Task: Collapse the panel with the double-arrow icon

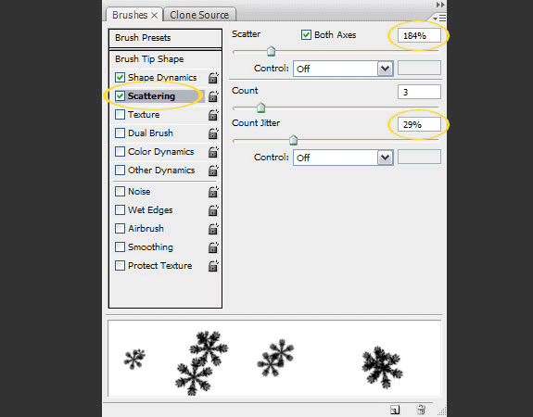Action: 440,5
